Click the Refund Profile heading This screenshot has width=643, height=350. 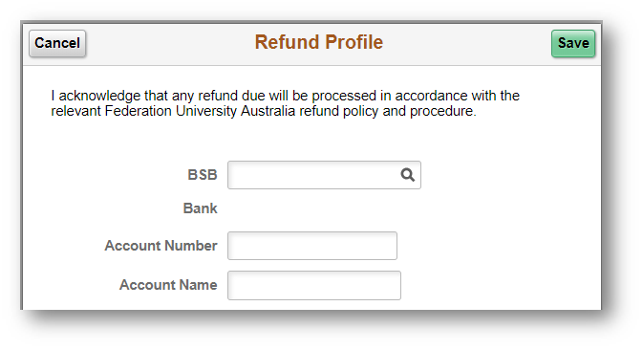(318, 42)
